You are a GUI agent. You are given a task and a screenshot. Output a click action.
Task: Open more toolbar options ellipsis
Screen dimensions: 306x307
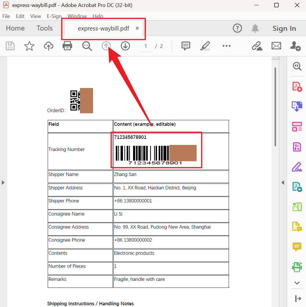pyautogui.click(x=226, y=46)
